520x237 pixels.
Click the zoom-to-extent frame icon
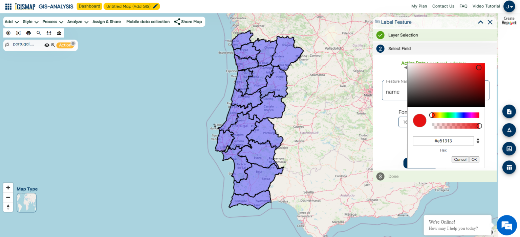pyautogui.click(x=18, y=33)
